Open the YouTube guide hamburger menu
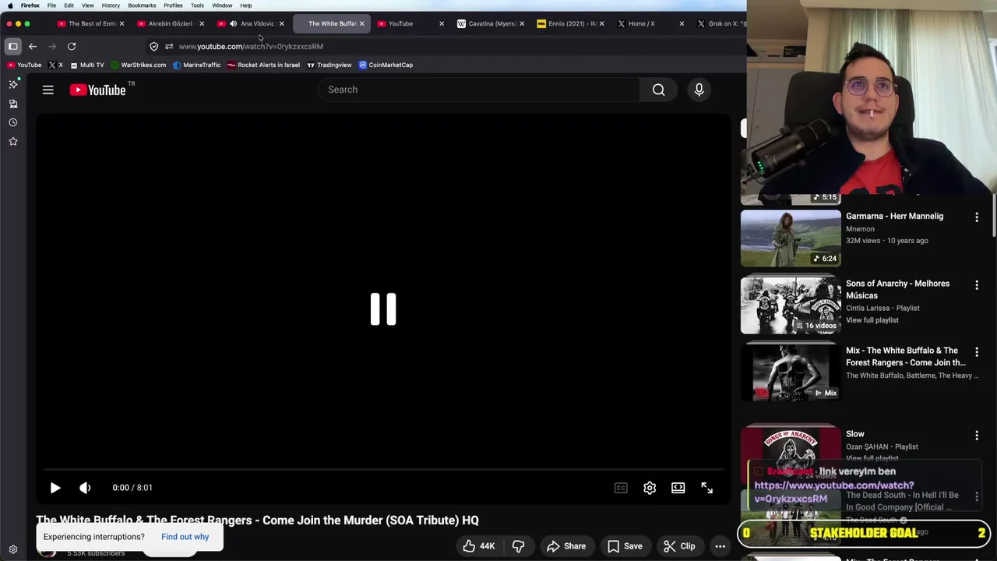997x561 pixels. pos(48,90)
